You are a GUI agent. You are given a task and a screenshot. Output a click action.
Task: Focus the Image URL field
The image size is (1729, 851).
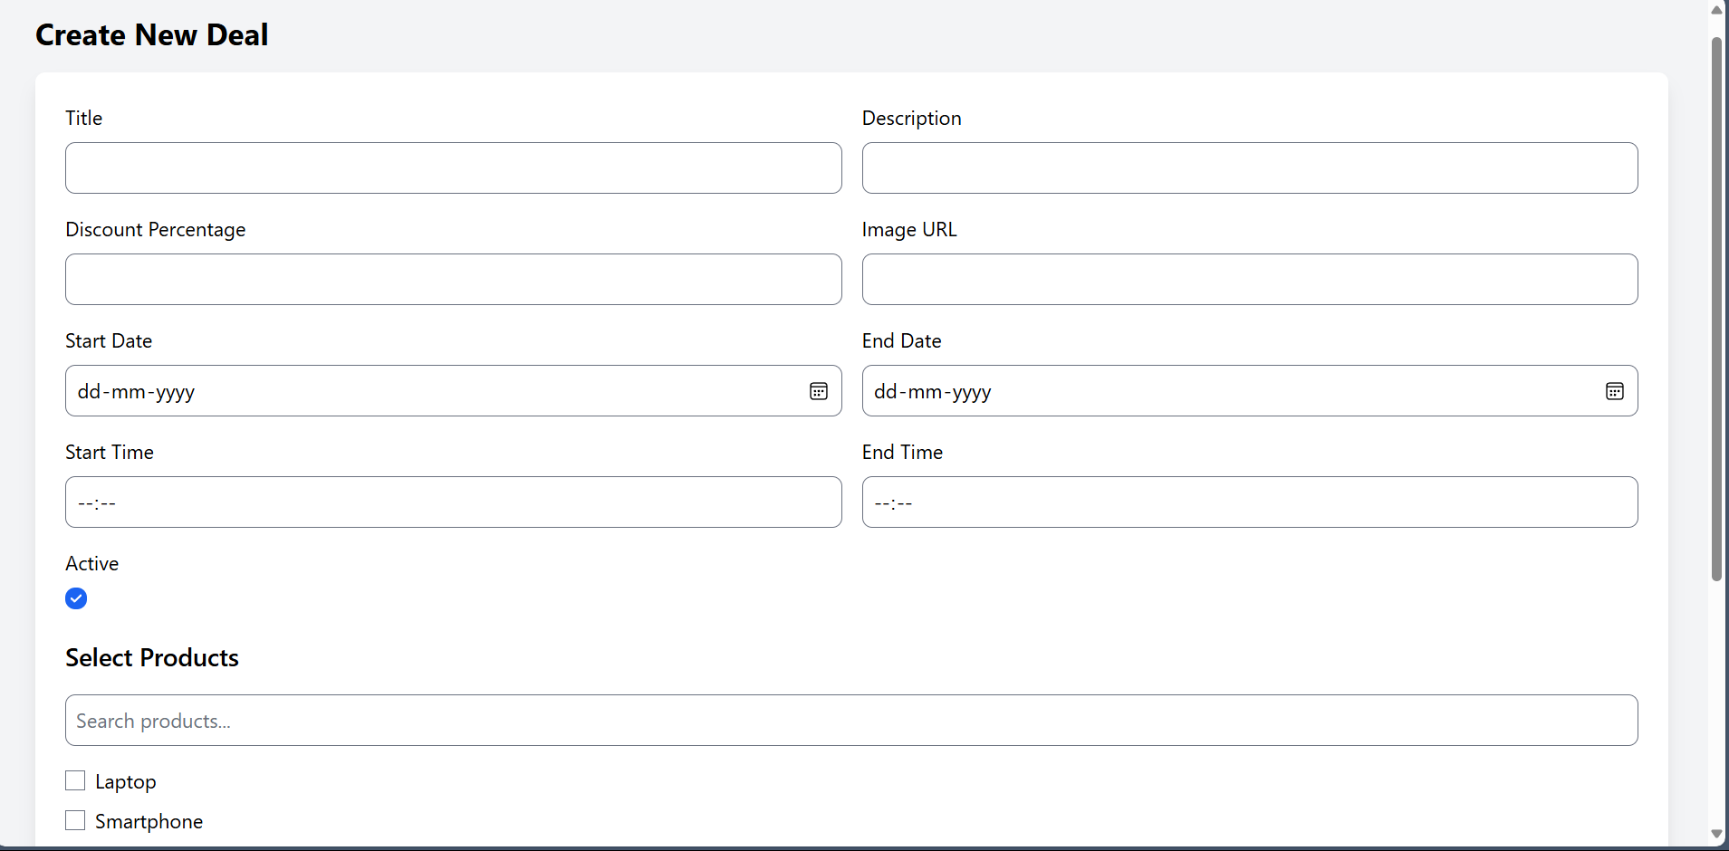click(x=1249, y=279)
